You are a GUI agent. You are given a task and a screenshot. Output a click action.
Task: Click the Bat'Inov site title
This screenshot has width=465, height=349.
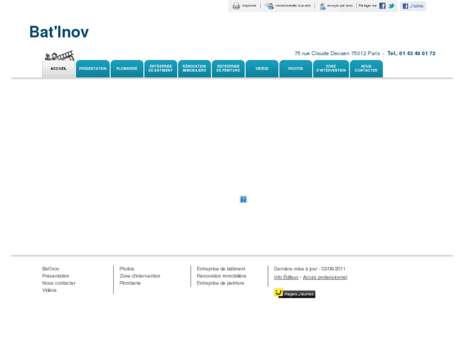(59, 31)
